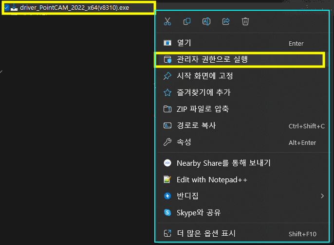This screenshot has height=245, width=334.
Task: Choose 경로로 복사
Action: (242, 126)
